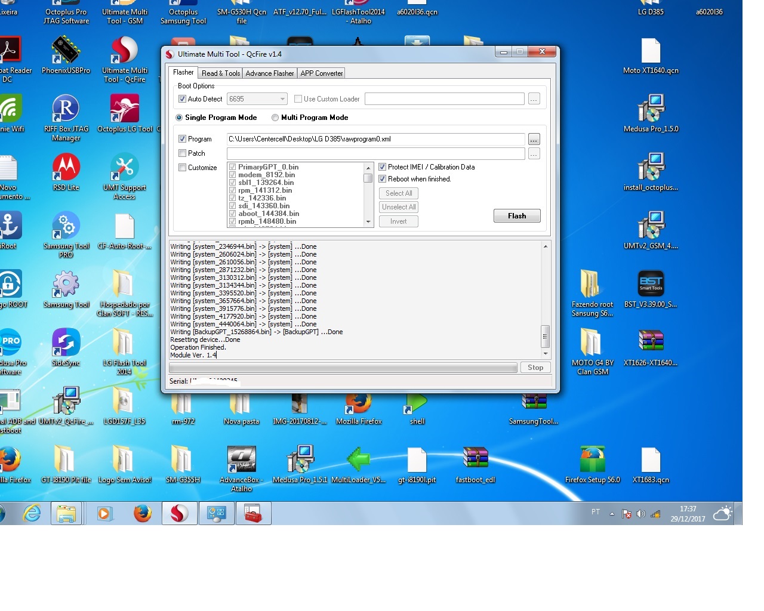Toggle the Auto Detect checkbox
Screen dimensions: 764x611
tap(183, 99)
